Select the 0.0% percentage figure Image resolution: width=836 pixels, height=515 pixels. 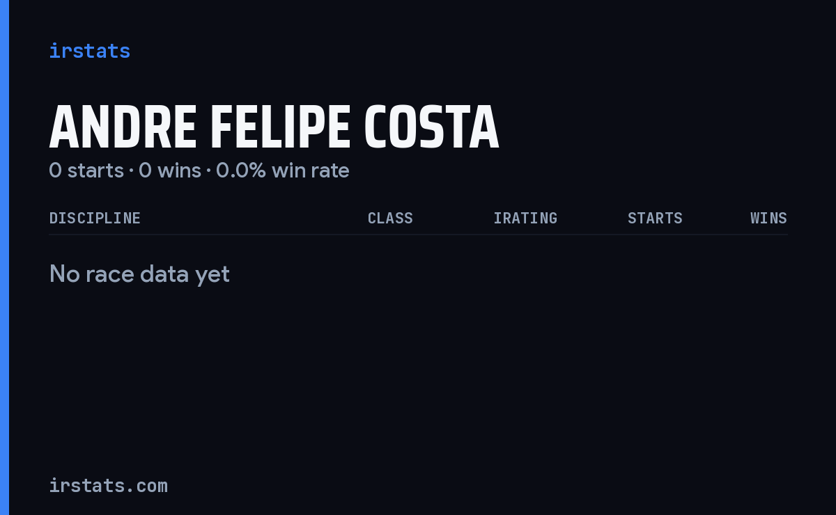[x=241, y=170]
